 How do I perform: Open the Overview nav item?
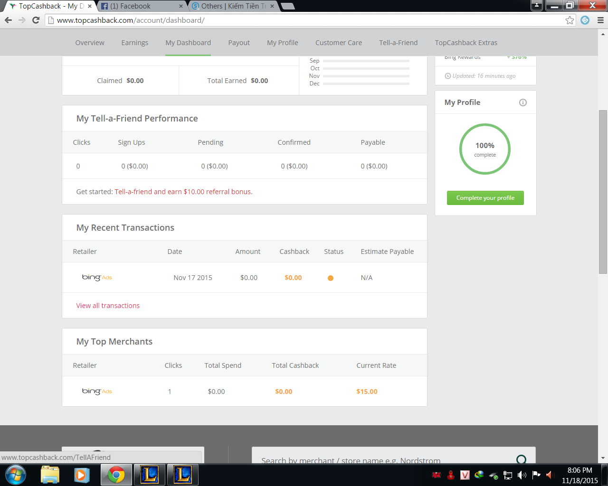90,43
